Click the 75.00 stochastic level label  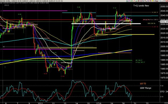[162, 86]
